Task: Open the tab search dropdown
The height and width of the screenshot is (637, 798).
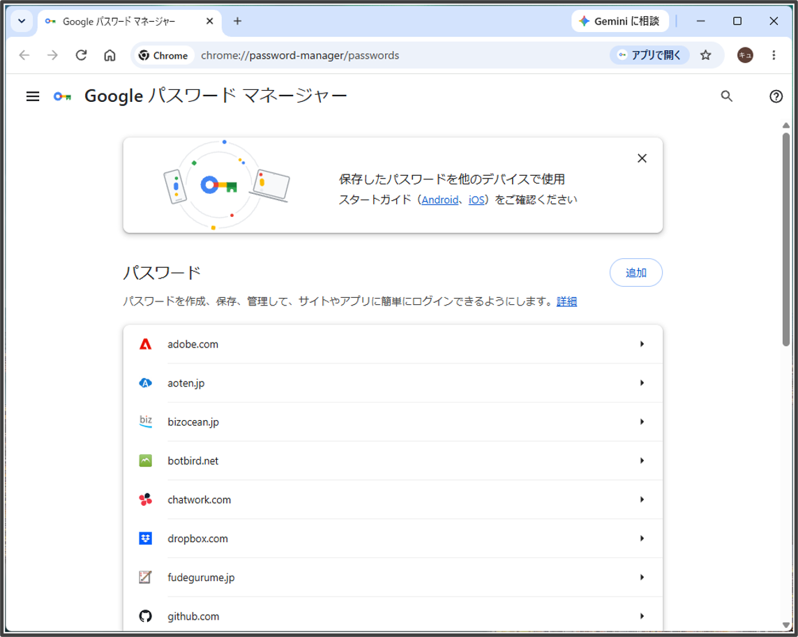Action: (x=22, y=22)
